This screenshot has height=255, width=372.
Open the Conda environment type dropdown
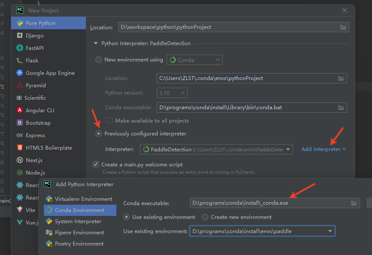tap(195, 60)
